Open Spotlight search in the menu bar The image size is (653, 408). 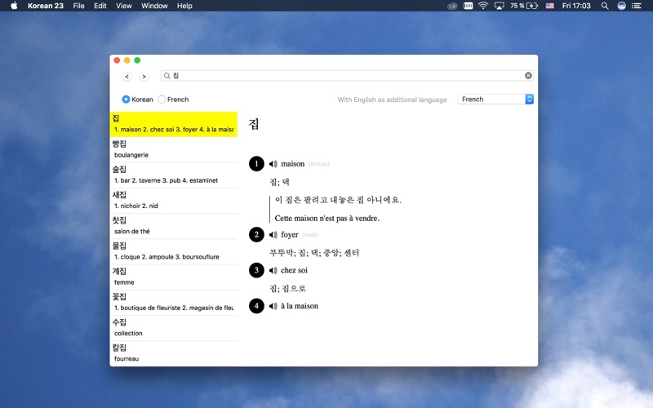[605, 6]
